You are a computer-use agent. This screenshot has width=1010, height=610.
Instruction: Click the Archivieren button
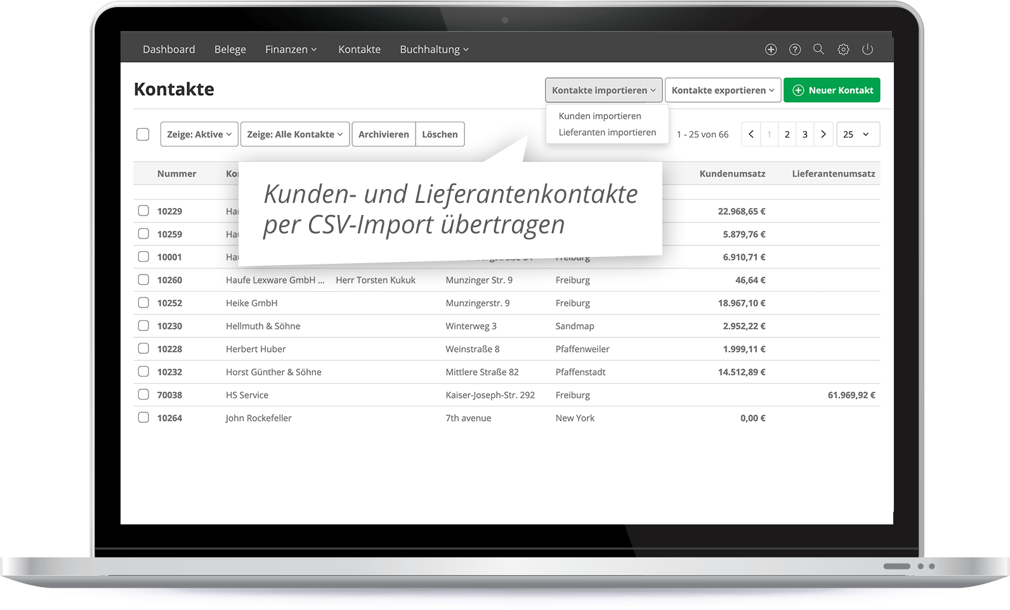pyautogui.click(x=383, y=134)
